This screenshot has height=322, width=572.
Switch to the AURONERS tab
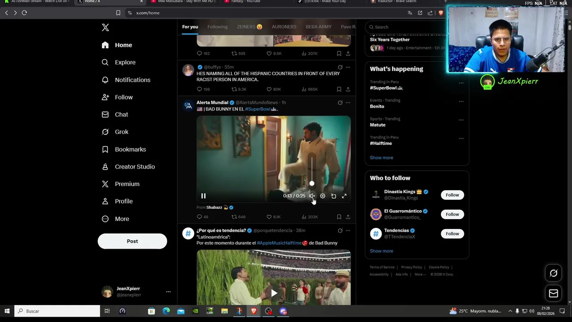tap(284, 27)
